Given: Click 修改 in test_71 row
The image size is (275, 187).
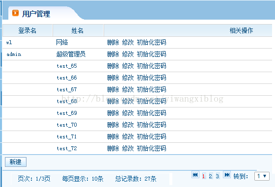Looking at the screenshot, I should point(128,136).
